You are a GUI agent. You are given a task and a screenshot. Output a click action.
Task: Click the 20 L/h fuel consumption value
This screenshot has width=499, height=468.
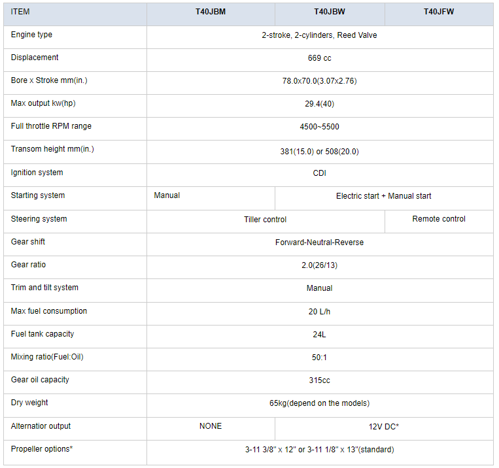pyautogui.click(x=320, y=312)
